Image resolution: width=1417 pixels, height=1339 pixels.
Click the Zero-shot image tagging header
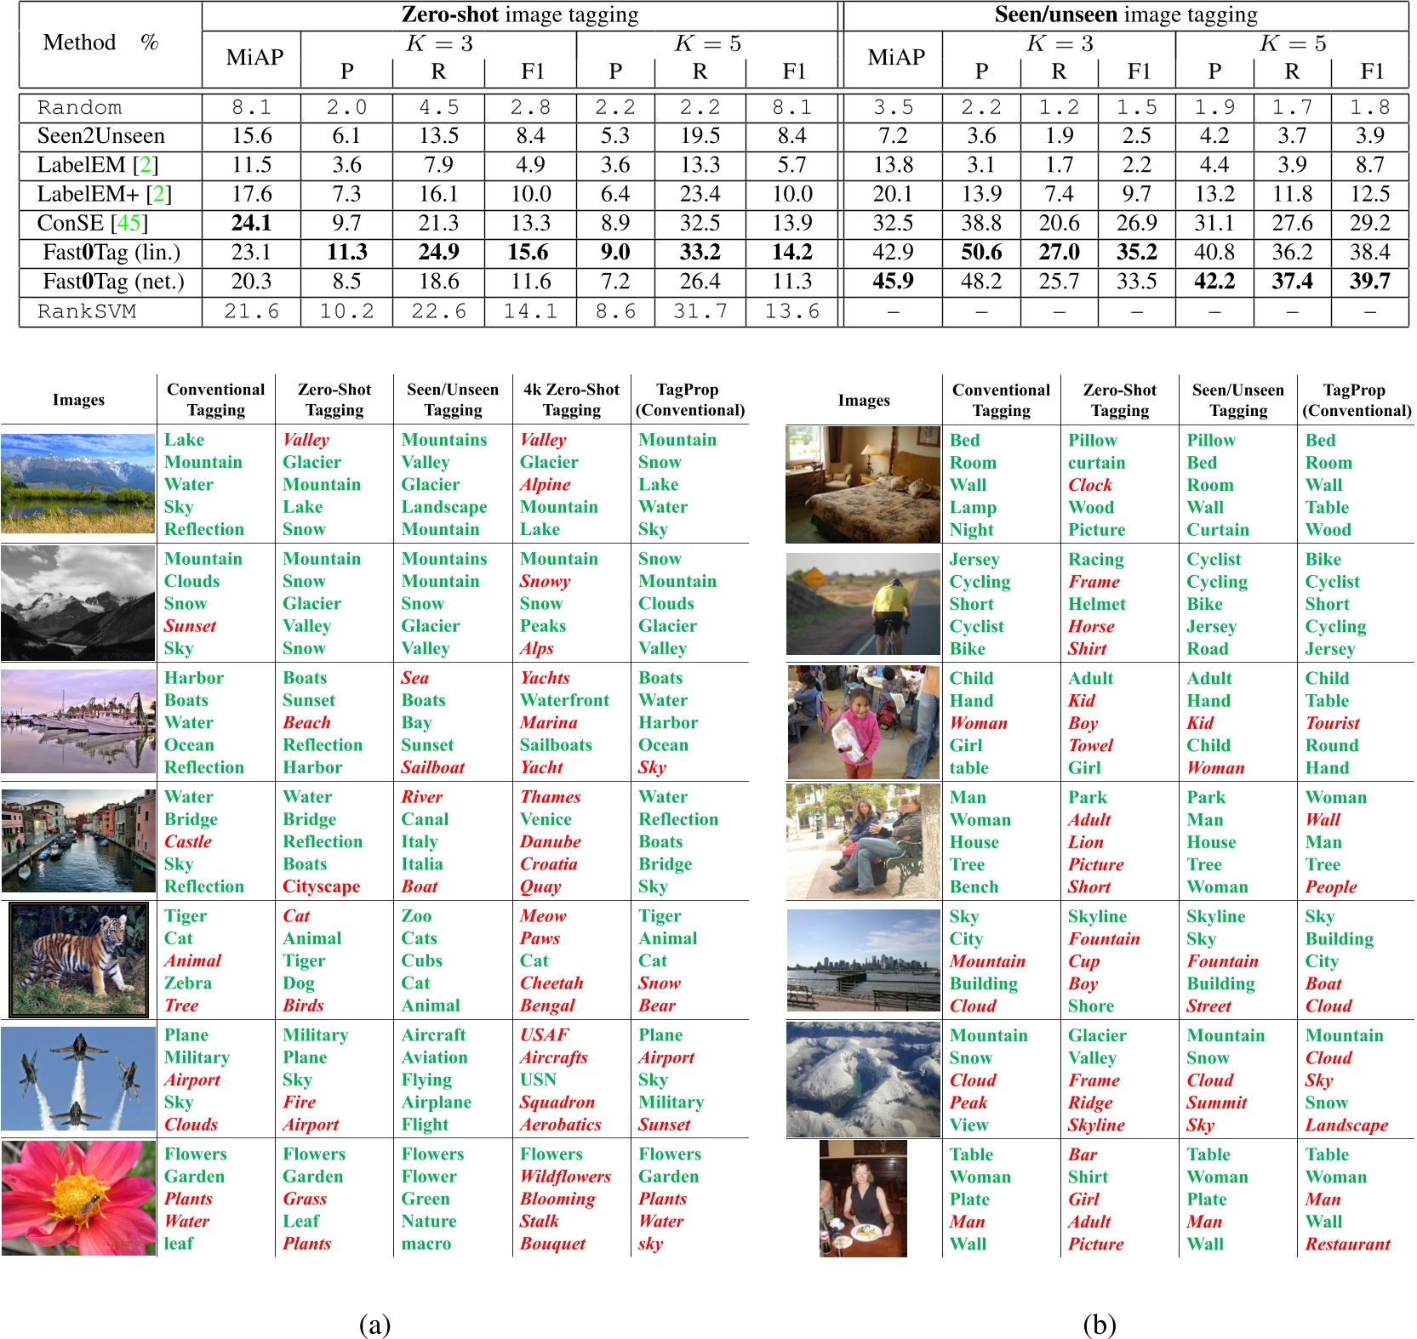click(519, 14)
